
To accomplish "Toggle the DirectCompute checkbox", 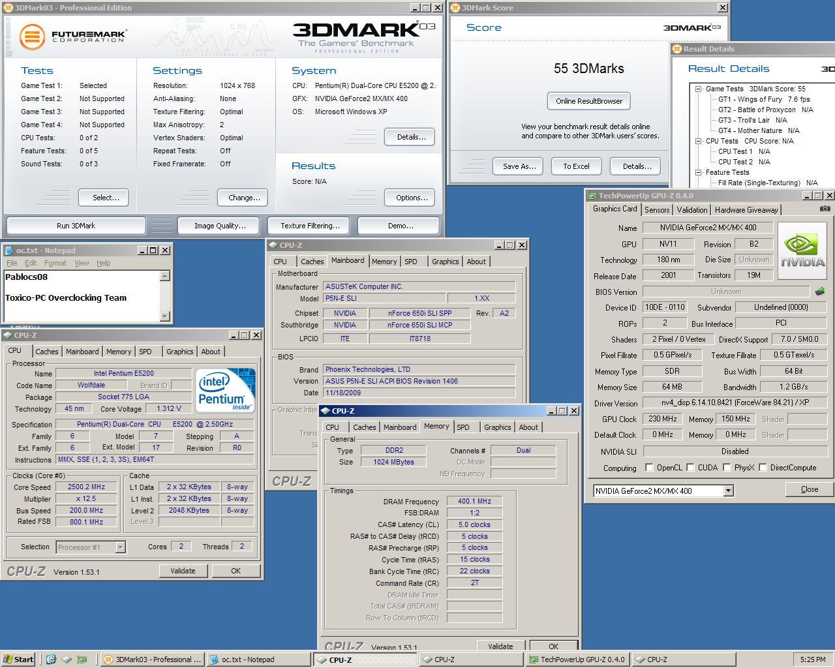I will [x=762, y=468].
